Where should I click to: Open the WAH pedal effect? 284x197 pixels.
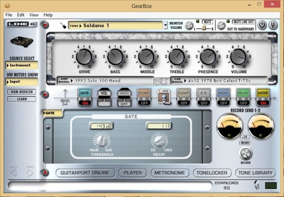click(124, 97)
